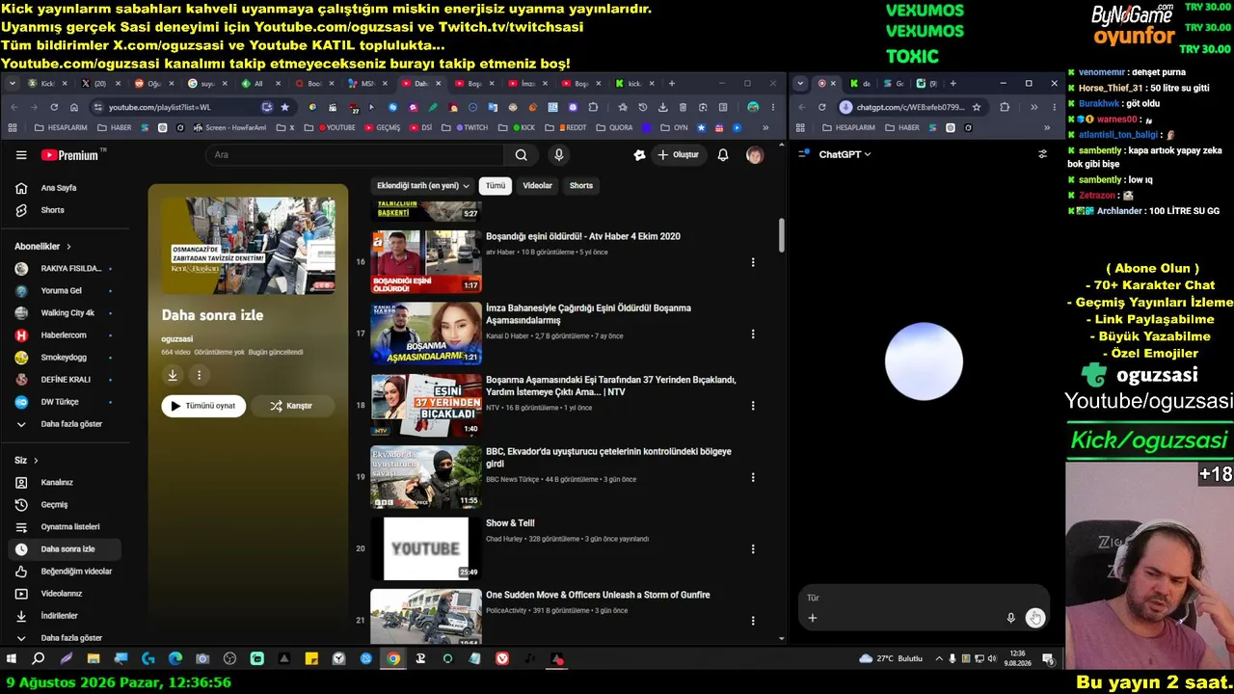The image size is (1234, 694).
Task: Start YouTube voice search with the microphone
Action: [x=558, y=155]
